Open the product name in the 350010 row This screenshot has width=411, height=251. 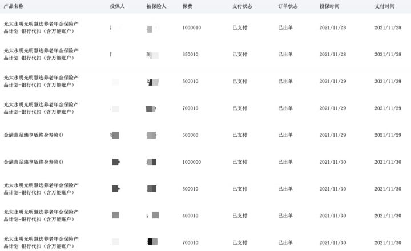pyautogui.click(x=41, y=54)
